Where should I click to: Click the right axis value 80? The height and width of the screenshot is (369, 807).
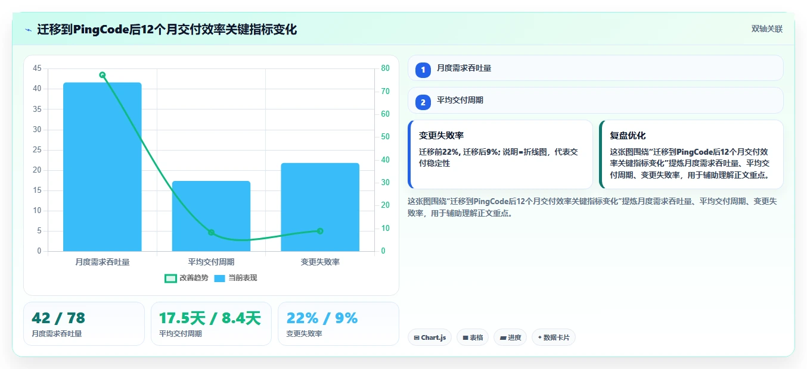pyautogui.click(x=385, y=68)
